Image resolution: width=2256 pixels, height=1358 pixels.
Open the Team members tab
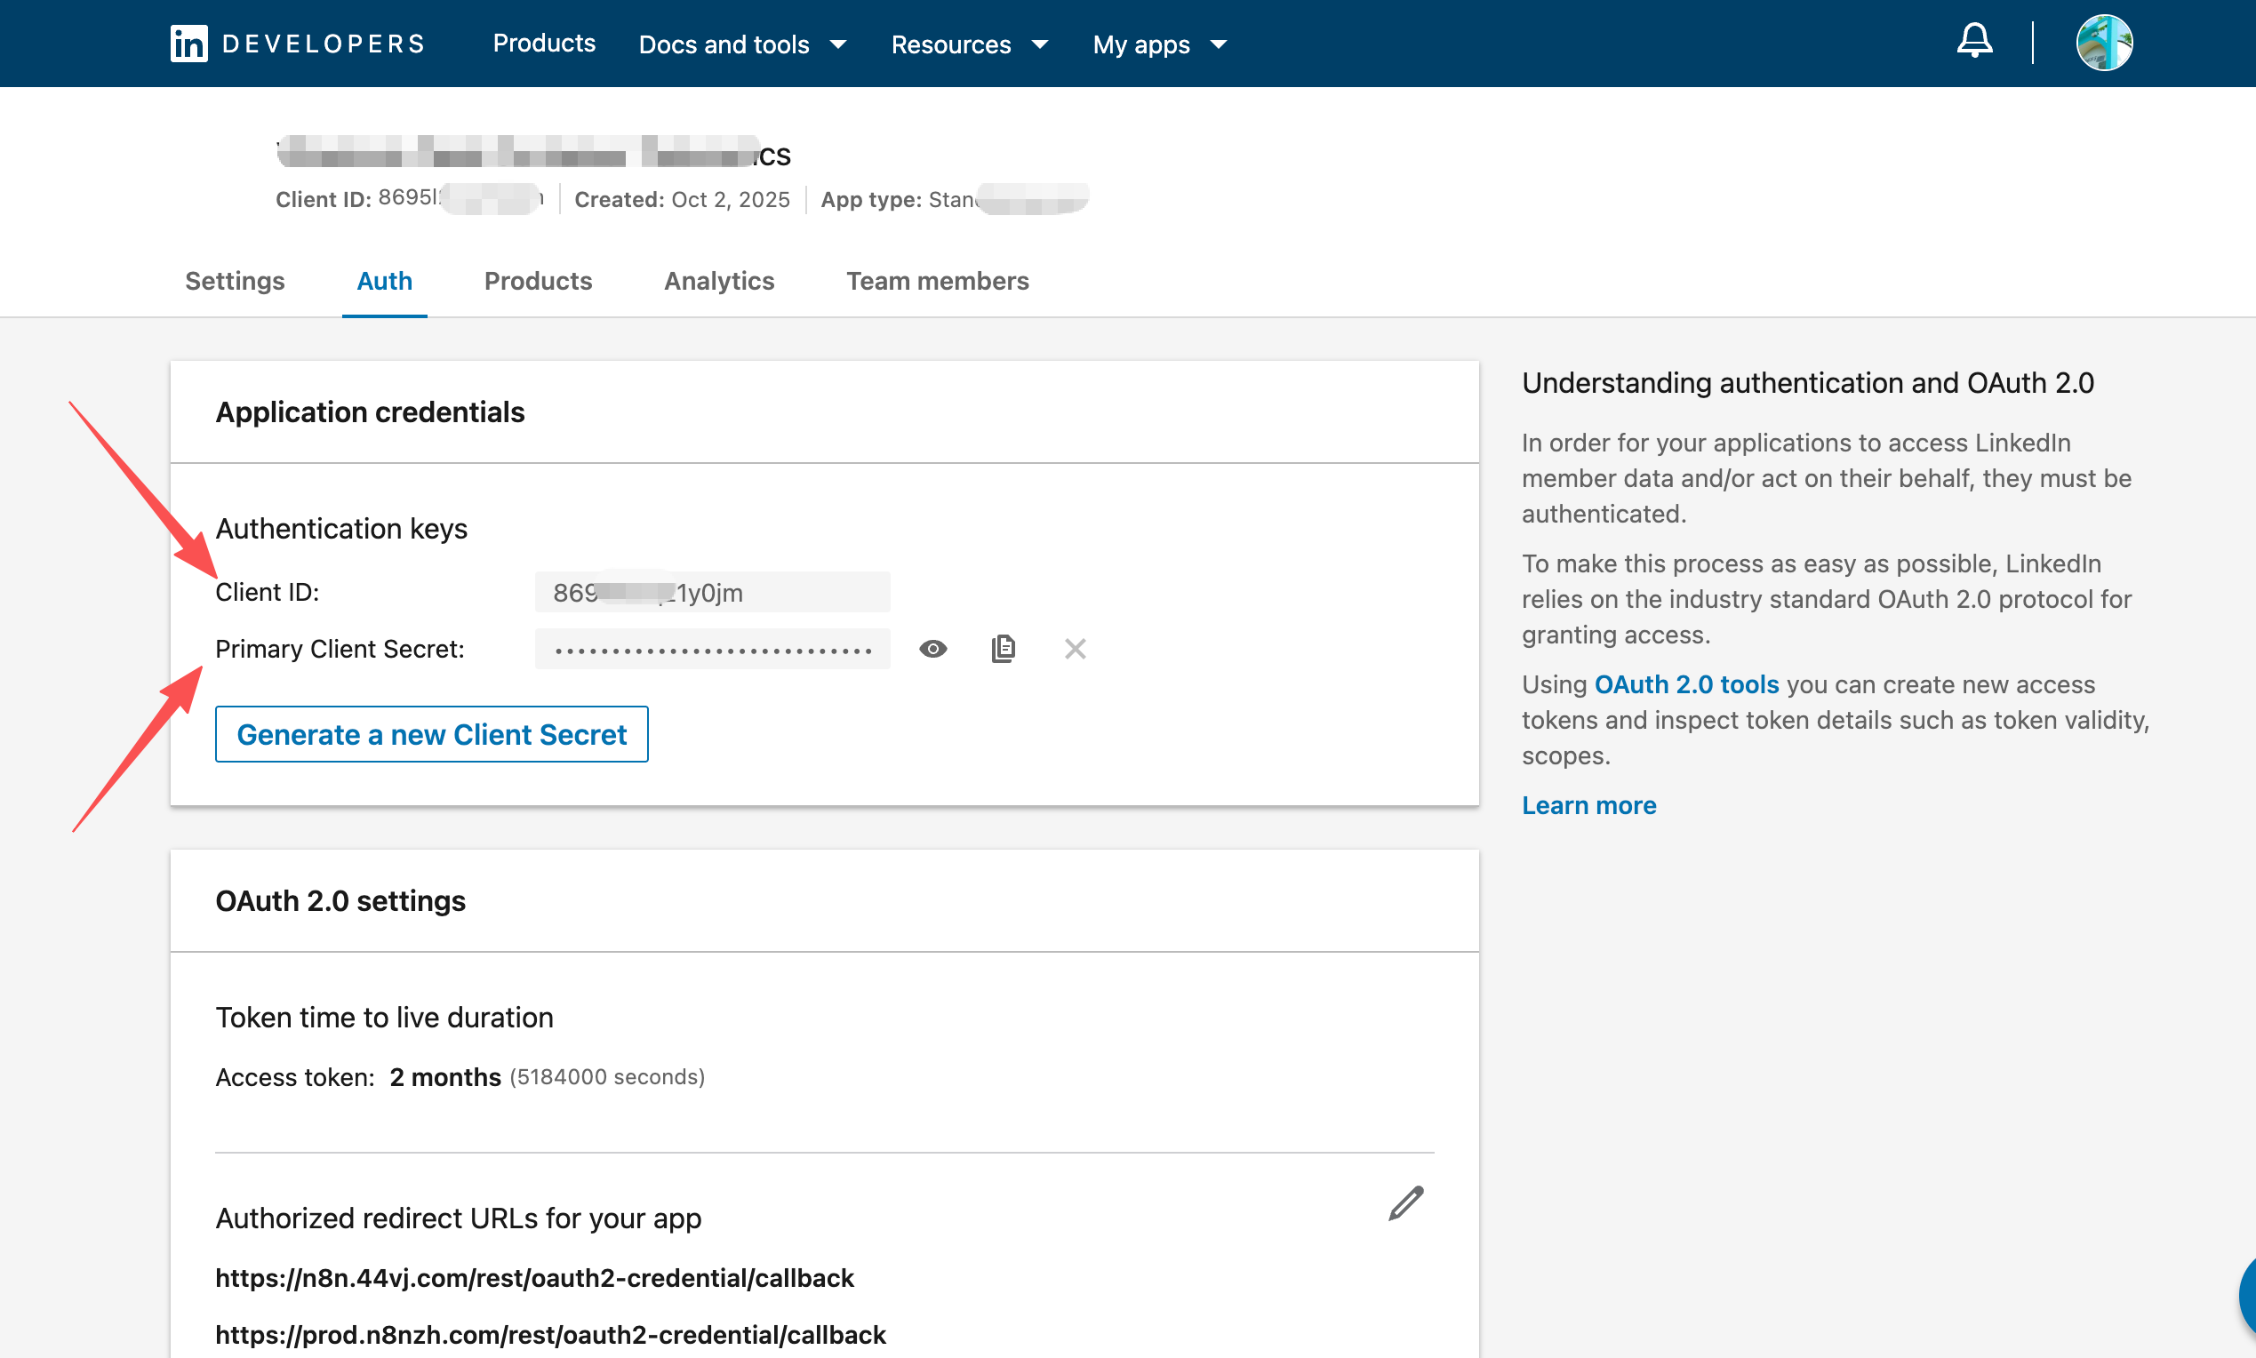pos(937,281)
